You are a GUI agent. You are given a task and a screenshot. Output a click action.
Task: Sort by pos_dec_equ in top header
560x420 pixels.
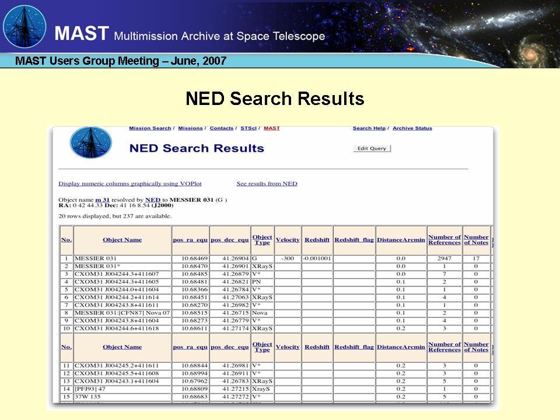tap(230, 240)
